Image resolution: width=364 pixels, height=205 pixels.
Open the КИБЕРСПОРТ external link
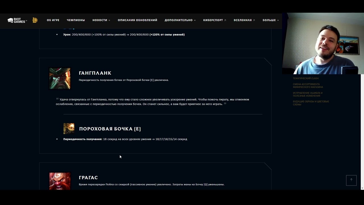click(215, 20)
